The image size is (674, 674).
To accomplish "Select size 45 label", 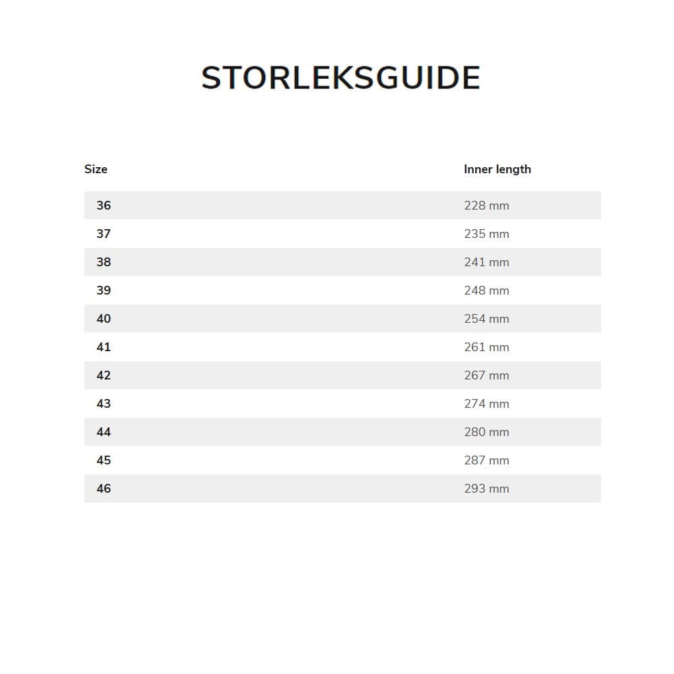I will [104, 460].
